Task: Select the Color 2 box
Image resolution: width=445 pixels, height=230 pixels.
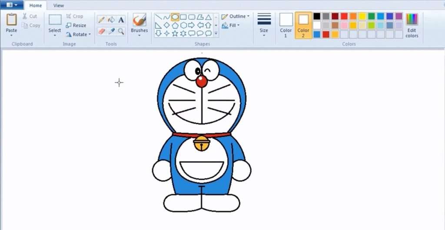Action: click(303, 25)
